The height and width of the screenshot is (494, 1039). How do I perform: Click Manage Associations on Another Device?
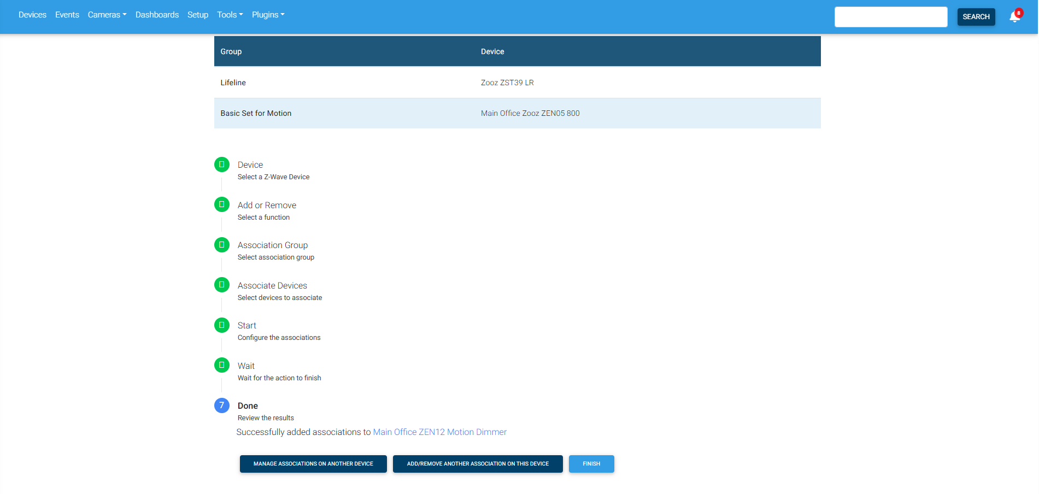[313, 464]
